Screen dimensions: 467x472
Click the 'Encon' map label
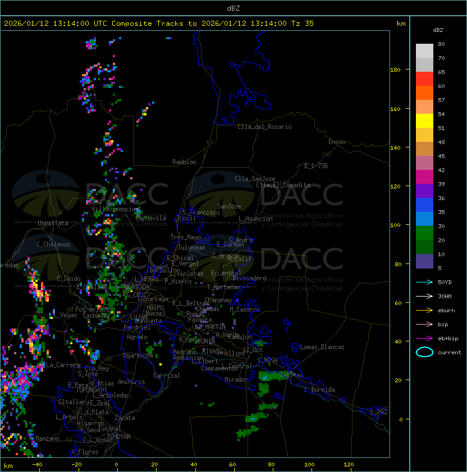pos(337,142)
